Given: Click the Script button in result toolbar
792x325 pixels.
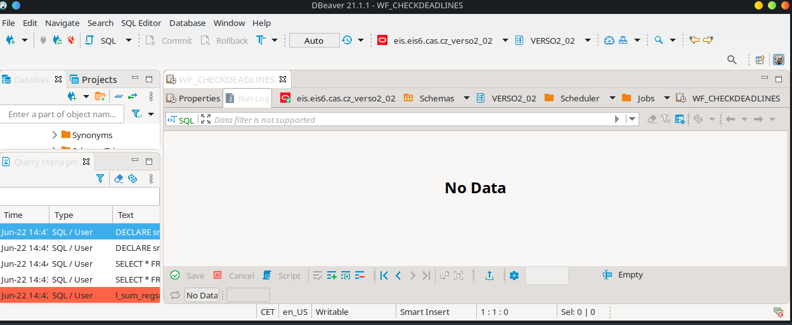Looking at the screenshot, I should 282,276.
